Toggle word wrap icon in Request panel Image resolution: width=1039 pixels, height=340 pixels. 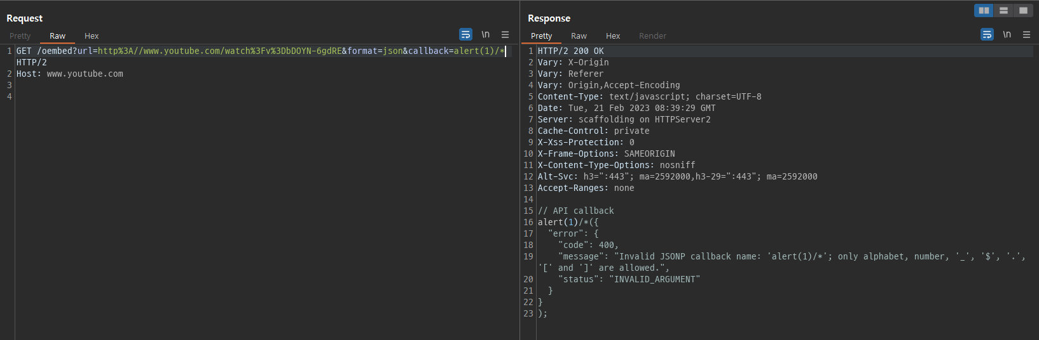pos(465,34)
